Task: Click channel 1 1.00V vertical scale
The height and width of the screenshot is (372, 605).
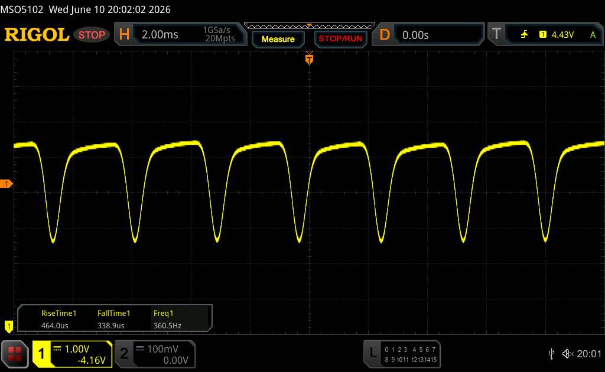Action: 77,349
